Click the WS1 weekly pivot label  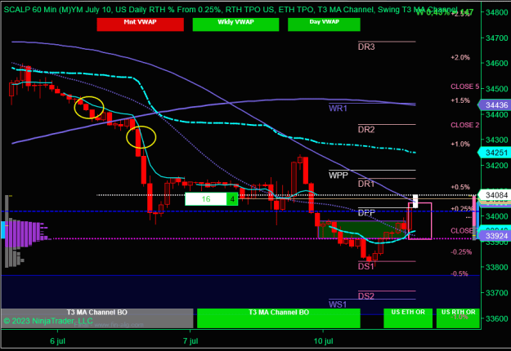pos(338,304)
